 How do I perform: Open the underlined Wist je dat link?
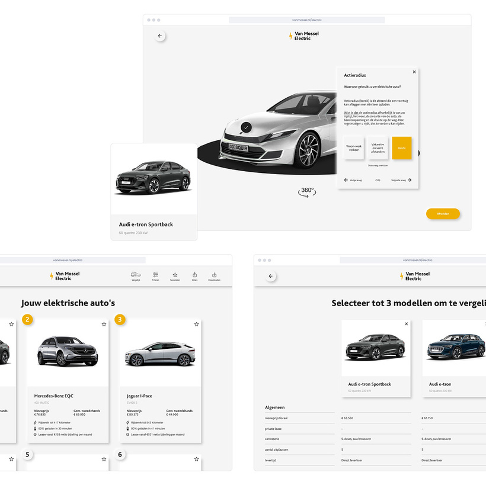coord(351,113)
